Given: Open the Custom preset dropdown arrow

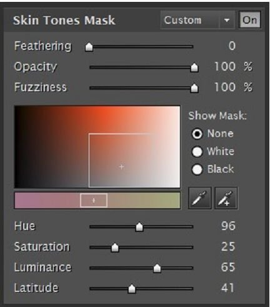Looking at the screenshot, I should tap(227, 20).
